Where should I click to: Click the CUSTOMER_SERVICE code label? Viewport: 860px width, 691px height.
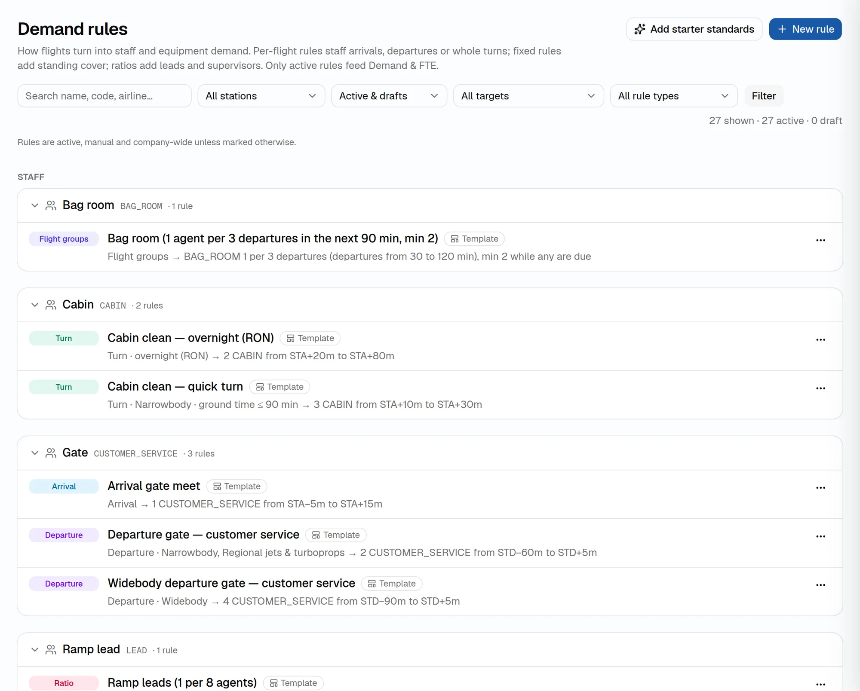135,454
